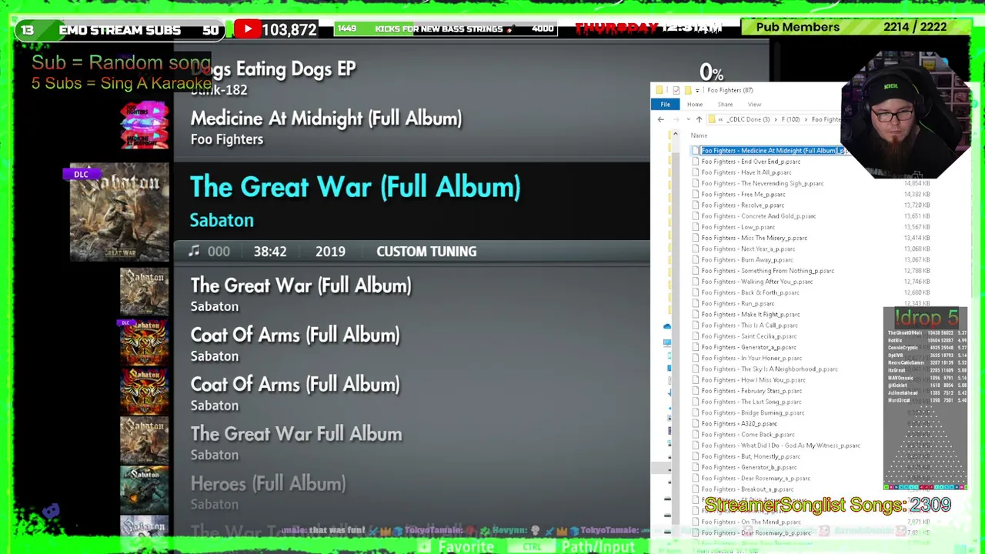
Task: Click folder icon in the address bar
Action: coord(713,119)
